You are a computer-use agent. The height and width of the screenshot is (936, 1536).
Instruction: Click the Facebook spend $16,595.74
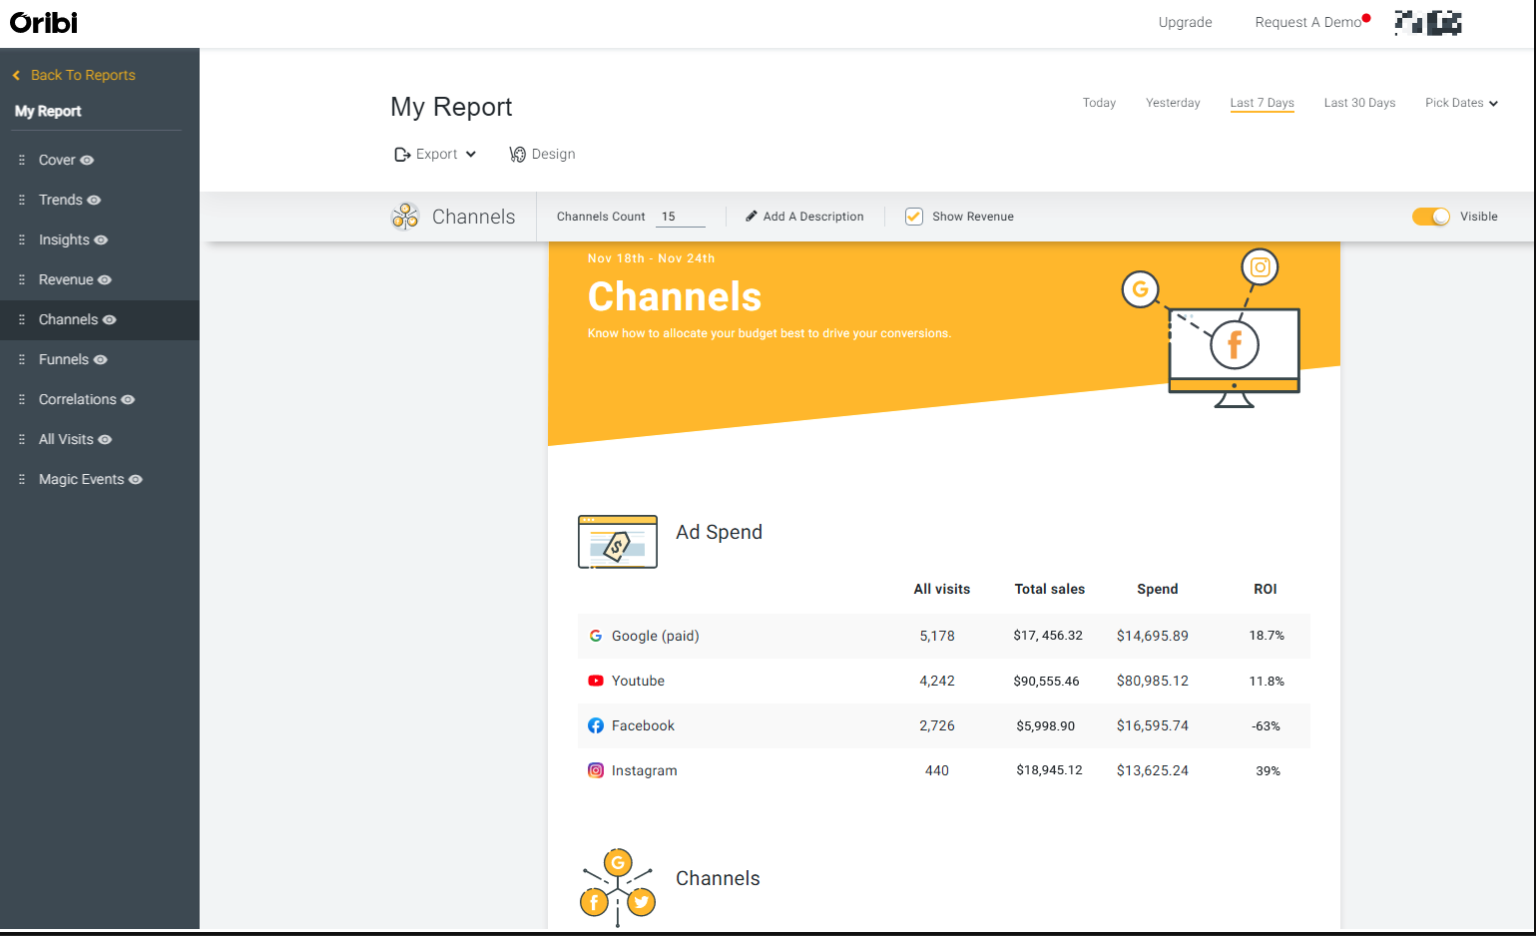coord(1153,725)
